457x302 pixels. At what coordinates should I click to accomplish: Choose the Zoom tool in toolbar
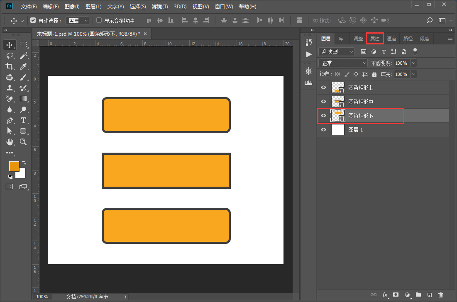[23, 142]
